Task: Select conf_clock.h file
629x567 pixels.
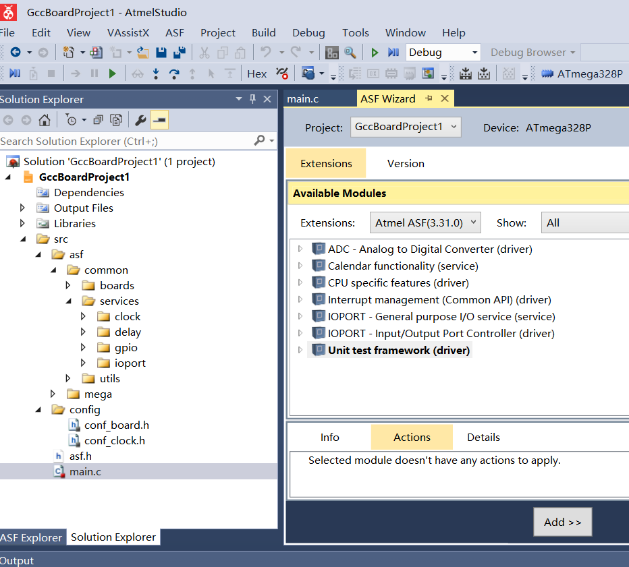Action: pyautogui.click(x=115, y=440)
